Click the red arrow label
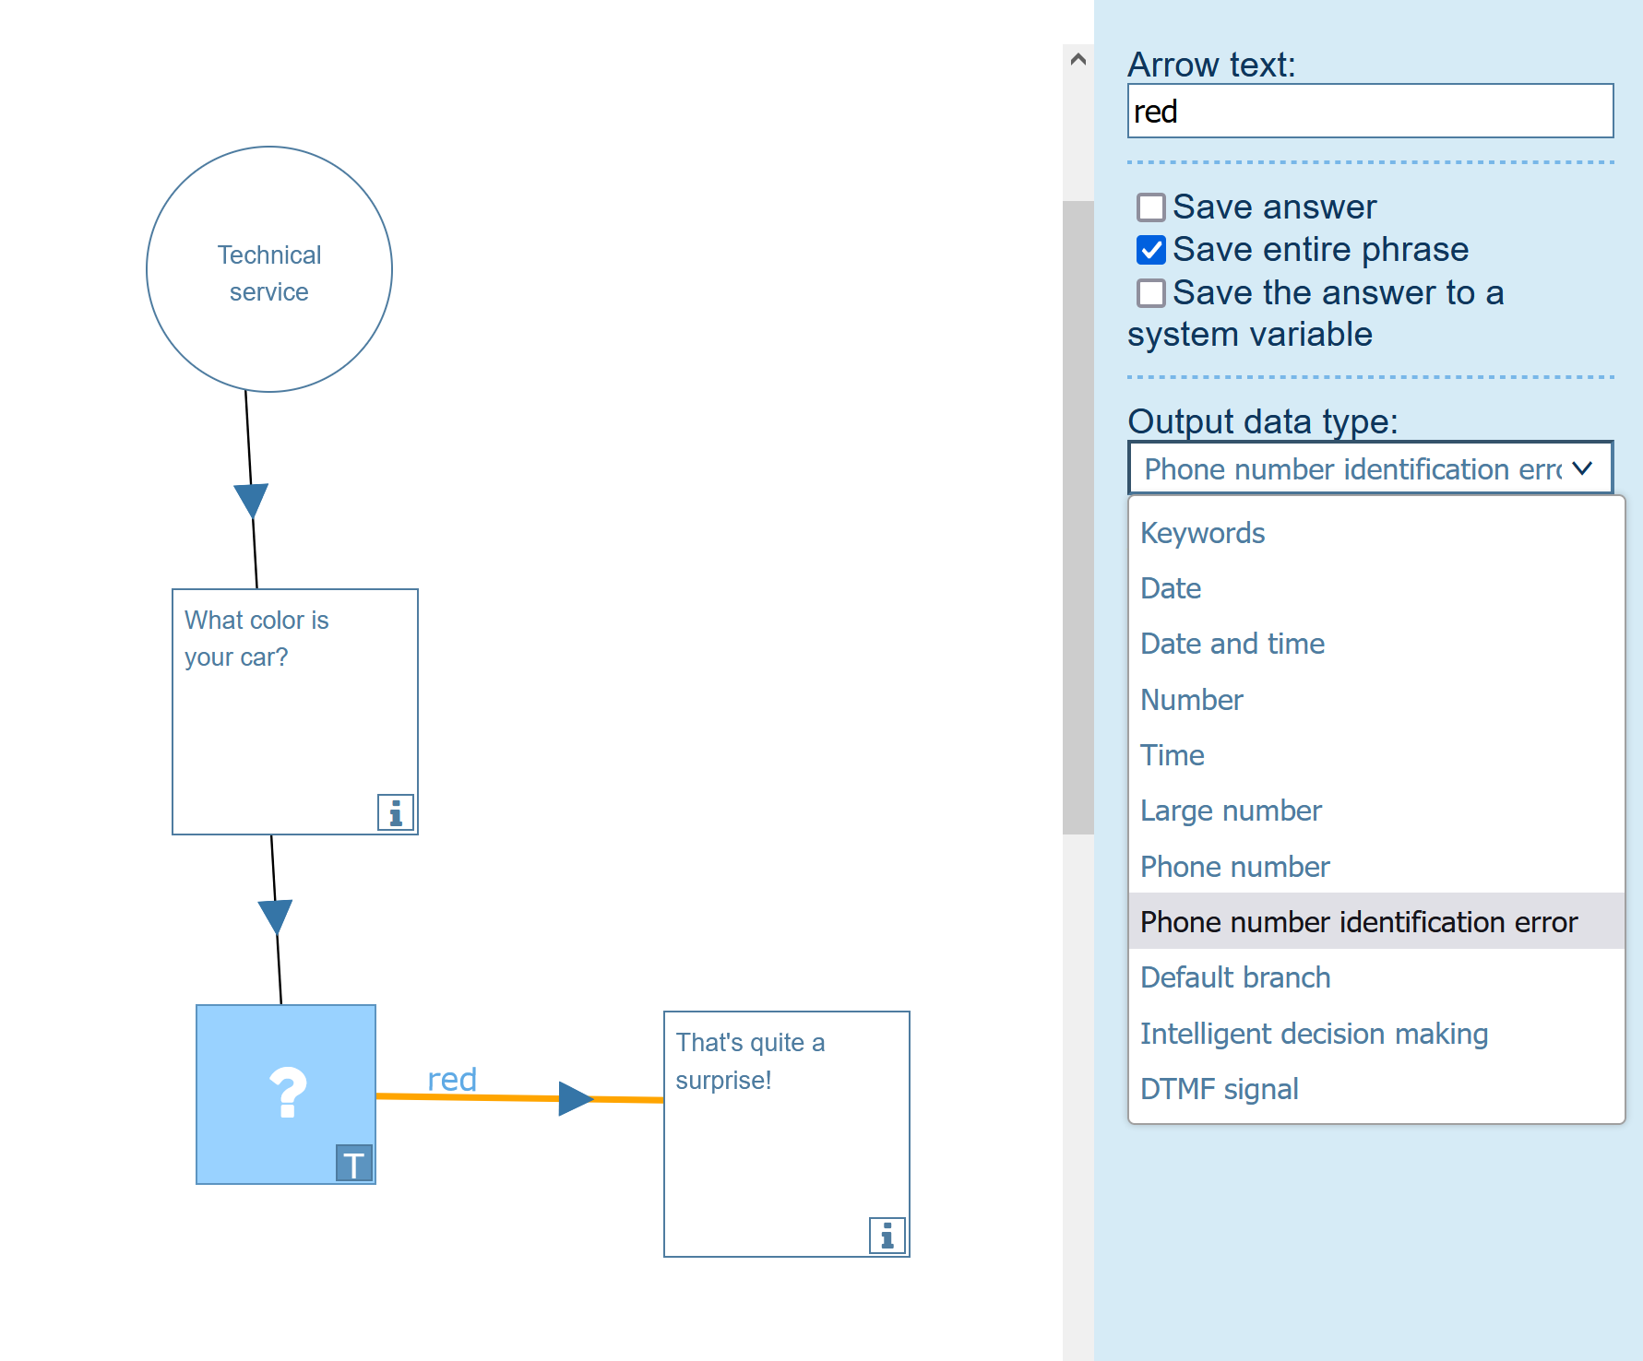Viewport: 1643px width, 1361px height. coord(452,1079)
